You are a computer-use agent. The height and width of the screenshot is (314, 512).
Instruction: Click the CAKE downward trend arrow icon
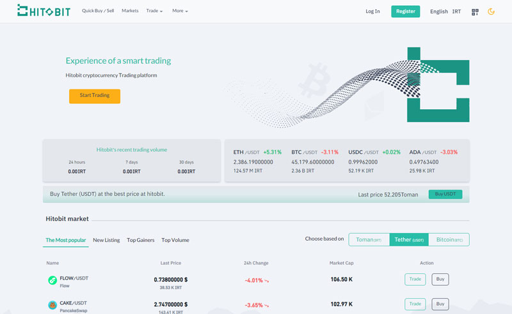266,305
